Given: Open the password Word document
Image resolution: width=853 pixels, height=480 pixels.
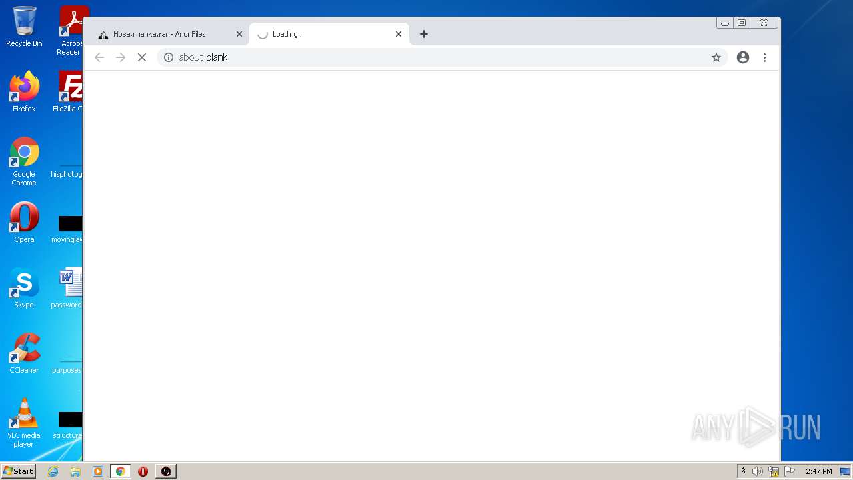Looking at the screenshot, I should pos(67,288).
